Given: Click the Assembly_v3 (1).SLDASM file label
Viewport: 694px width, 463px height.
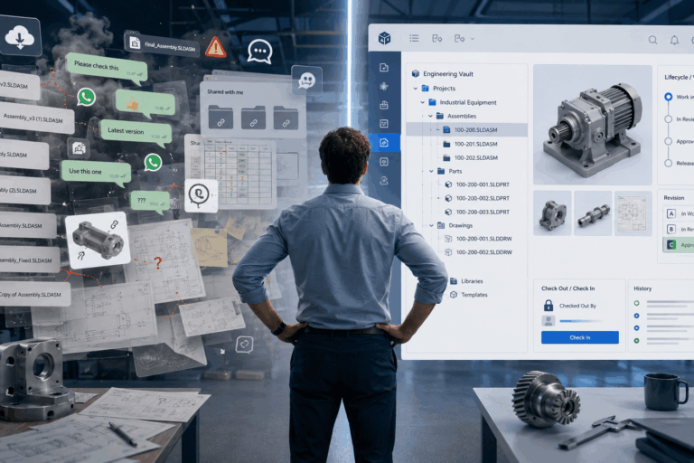Looking at the screenshot, I should [x=33, y=118].
